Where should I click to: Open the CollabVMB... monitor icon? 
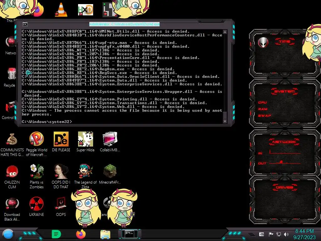pos(110,142)
